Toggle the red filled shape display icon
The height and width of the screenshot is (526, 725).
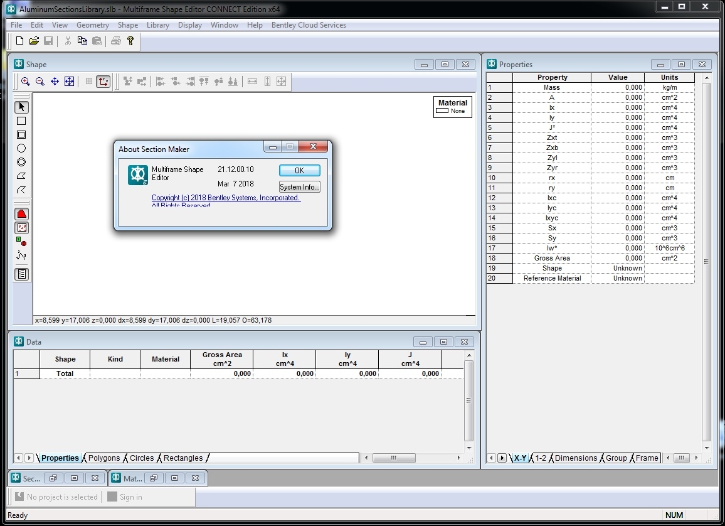tap(21, 214)
